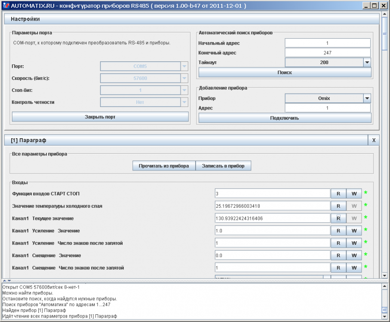Open the Таймаут dropdown
Image resolution: width=390 pixels, height=322 pixels.
point(367,62)
